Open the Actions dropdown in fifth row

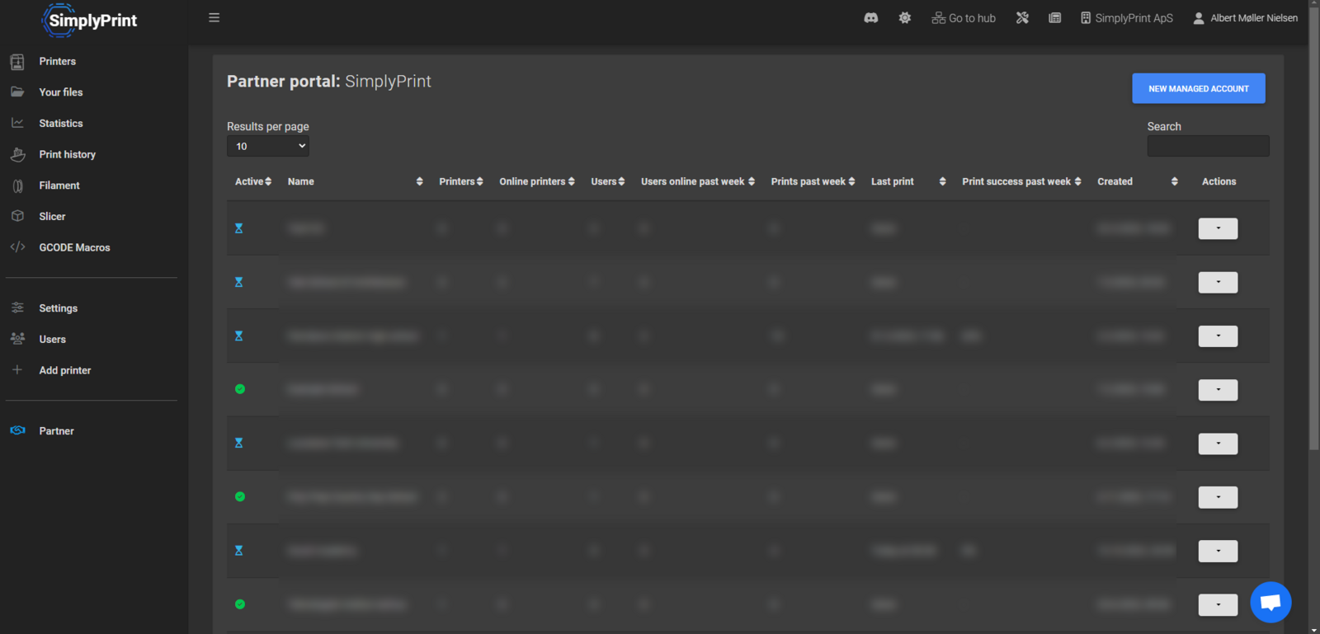coord(1218,444)
